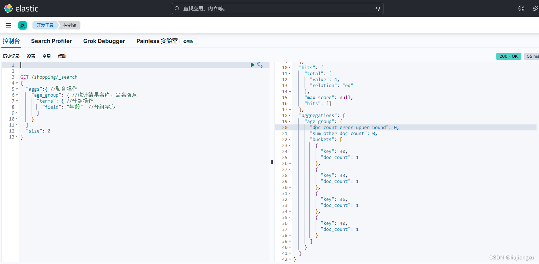The height and width of the screenshot is (264, 539).
Task: Switch to the 控制台 tab
Action: tap(11, 41)
